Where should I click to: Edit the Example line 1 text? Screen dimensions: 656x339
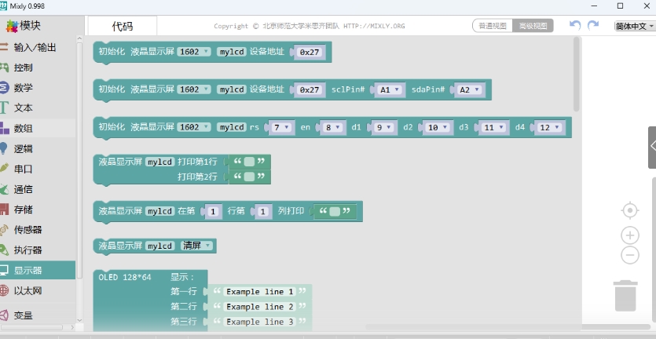[x=259, y=291]
